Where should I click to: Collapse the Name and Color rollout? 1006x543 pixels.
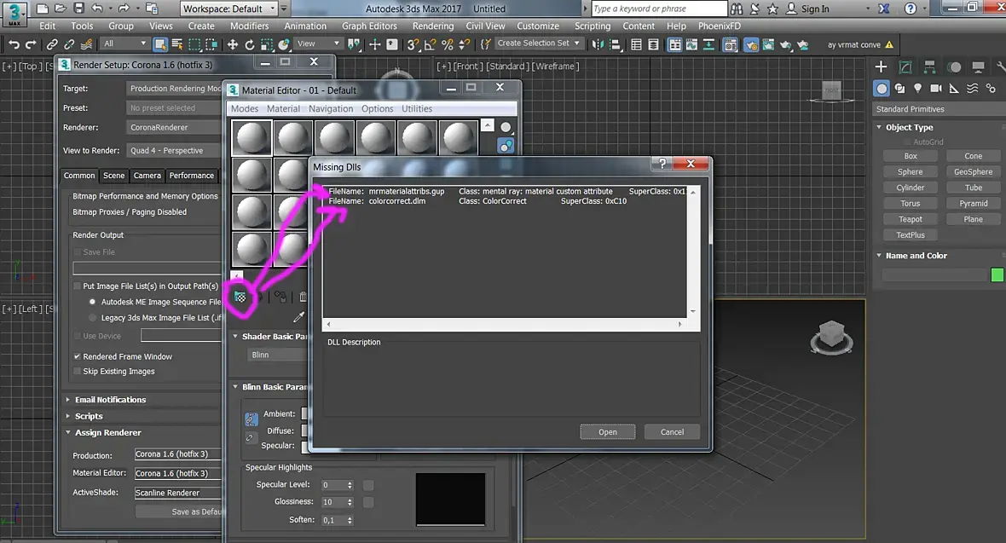(879, 256)
